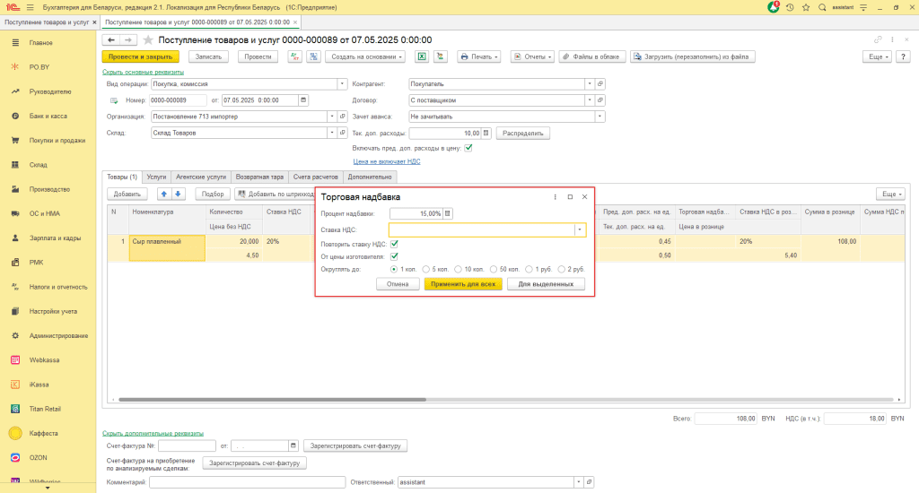Open Покупки и продажи section
Viewport: 919px width, 493px height.
[57, 141]
